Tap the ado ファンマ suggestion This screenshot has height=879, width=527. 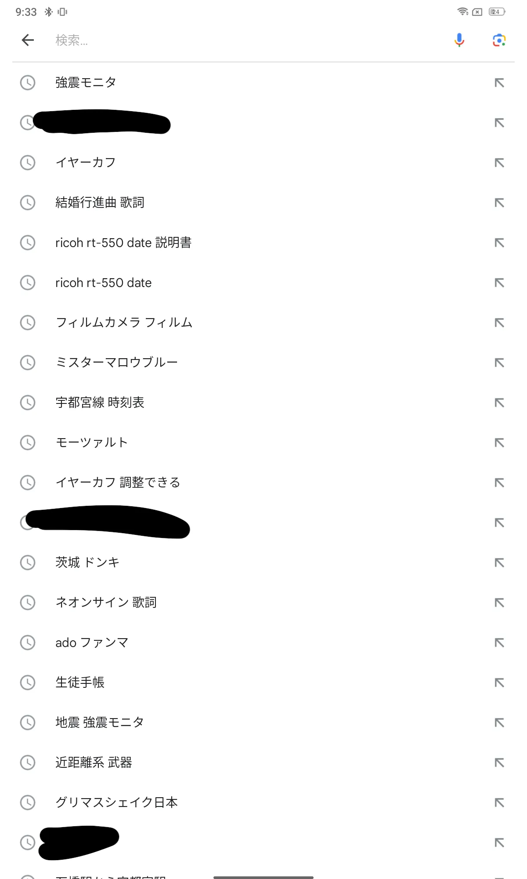(92, 643)
